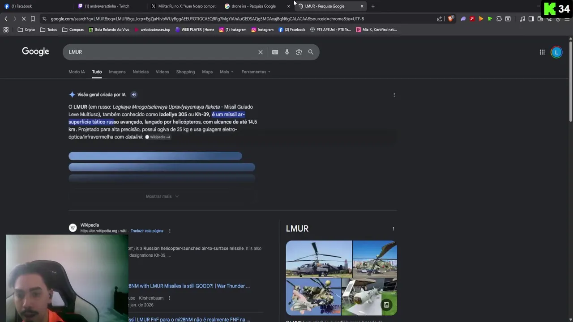Open the top-left helicopter thumbnail image
Viewport: 573px width, 322px height.
[319, 259]
